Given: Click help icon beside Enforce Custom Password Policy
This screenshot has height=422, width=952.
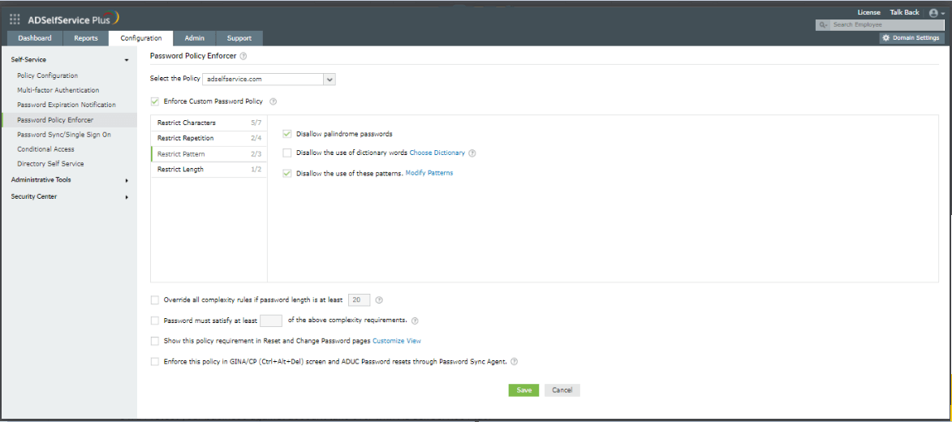Looking at the screenshot, I should (273, 101).
